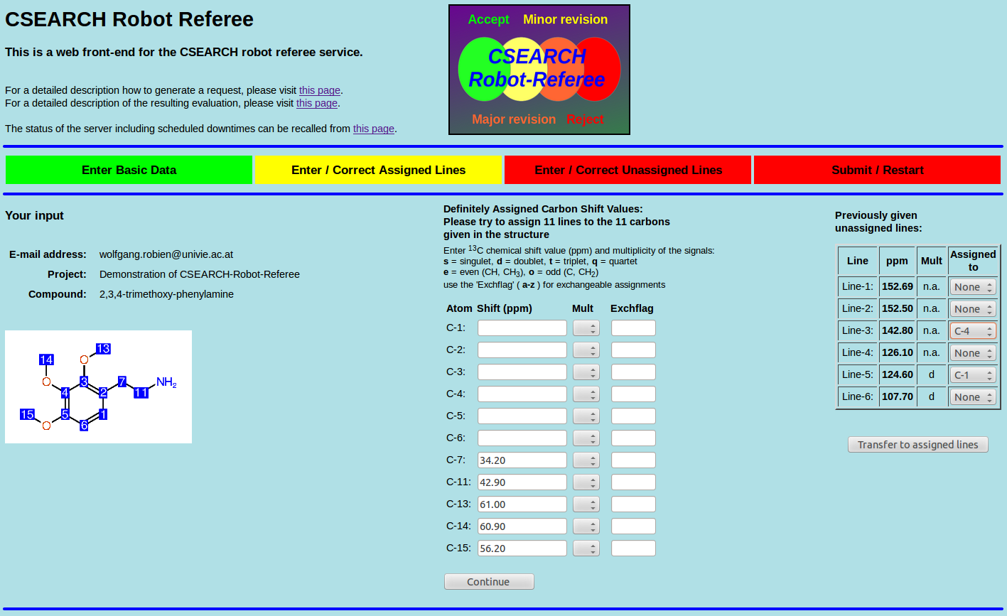Screen dimensions: 1007x616
Task: Switch to Enter / Correct Unassigned Lines tab
Action: tap(628, 170)
